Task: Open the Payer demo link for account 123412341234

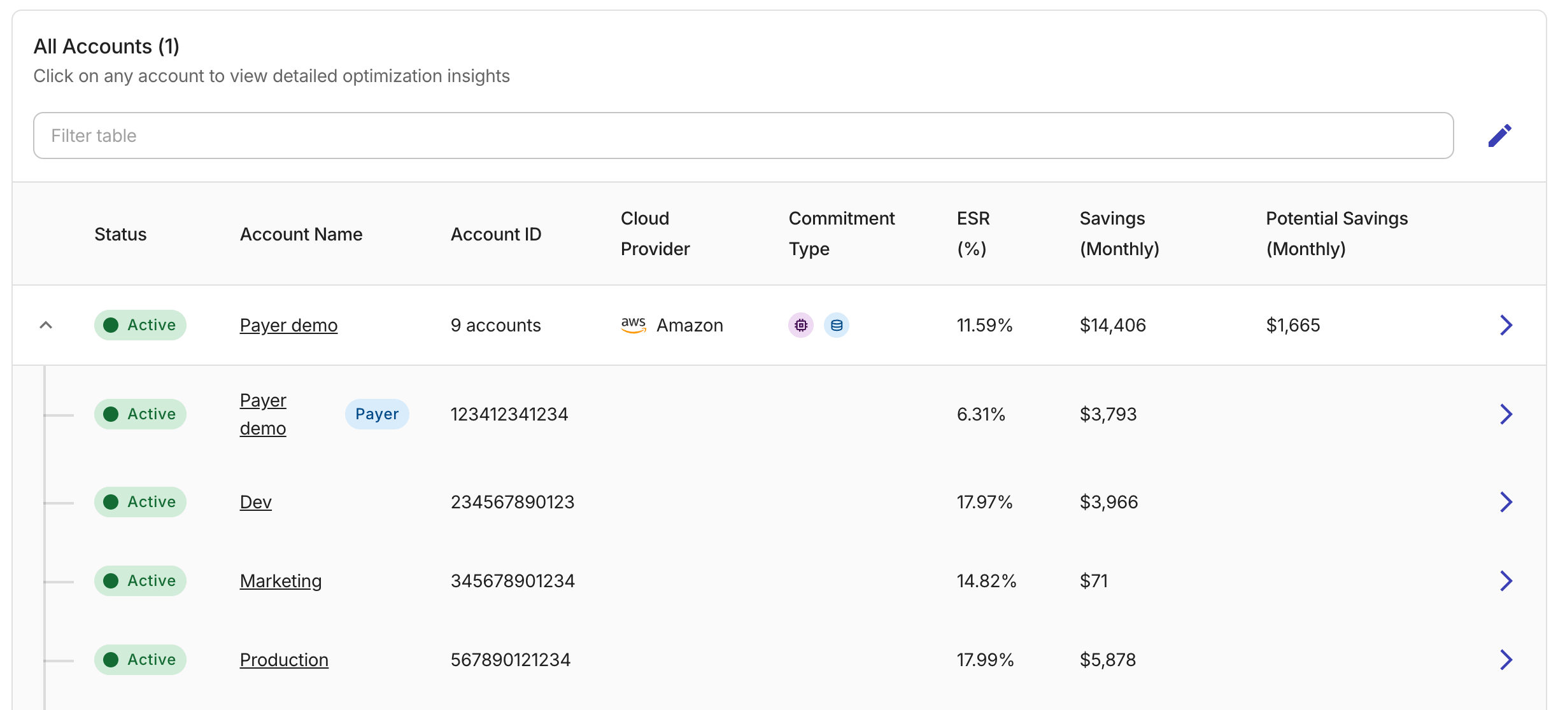Action: tap(263, 414)
